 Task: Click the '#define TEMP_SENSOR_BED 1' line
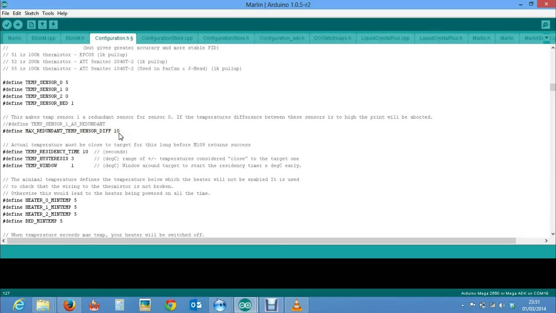38,103
